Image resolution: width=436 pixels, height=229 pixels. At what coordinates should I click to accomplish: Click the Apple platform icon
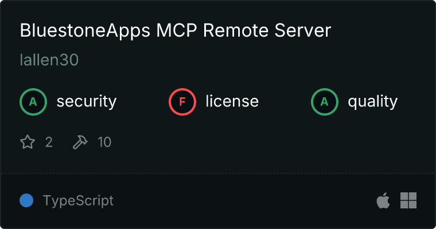click(383, 200)
